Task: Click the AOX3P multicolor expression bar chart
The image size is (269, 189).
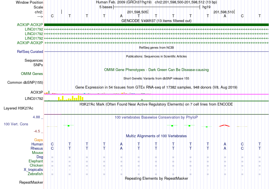Action: (x=97, y=93)
